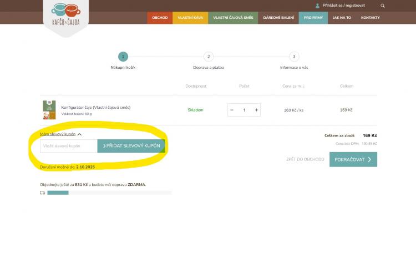Open the search magnifier icon
The height and width of the screenshot is (262, 416).
tap(382, 6)
